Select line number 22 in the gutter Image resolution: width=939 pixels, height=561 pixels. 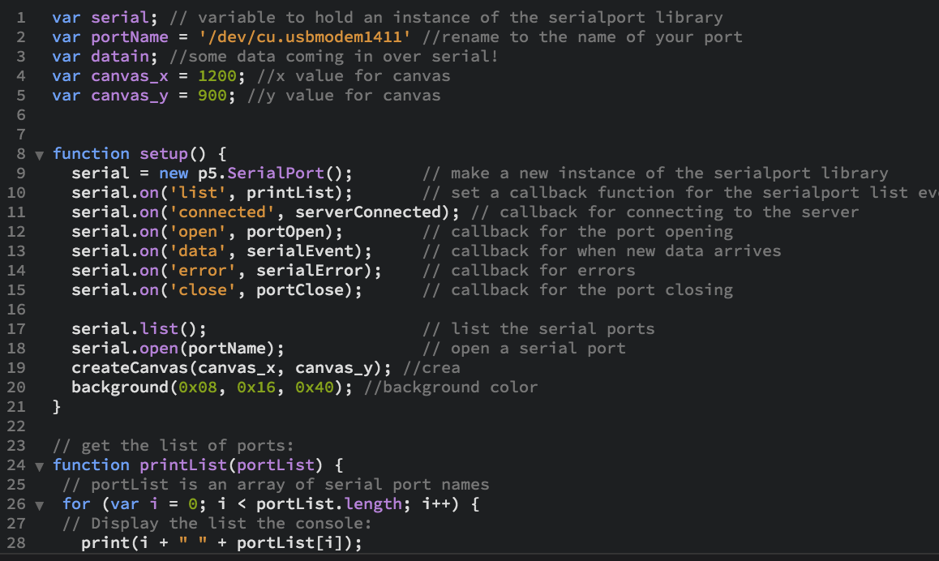[x=16, y=426]
